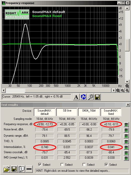Image resolution: width=131 pixels, height=175 pixels.
Task: Click the HTML report pages icon
Action: click(21, 169)
